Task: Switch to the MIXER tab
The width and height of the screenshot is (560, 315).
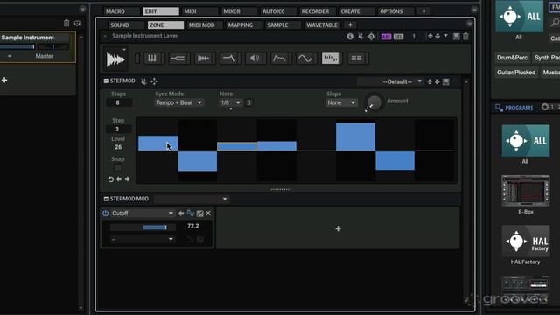Action: tap(239, 11)
